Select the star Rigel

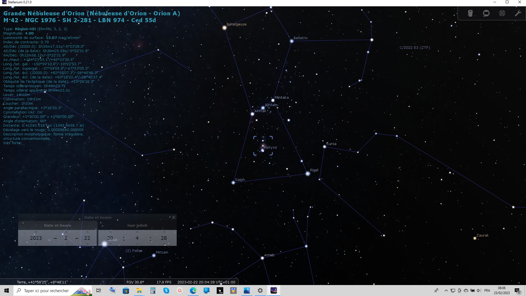click(308, 173)
